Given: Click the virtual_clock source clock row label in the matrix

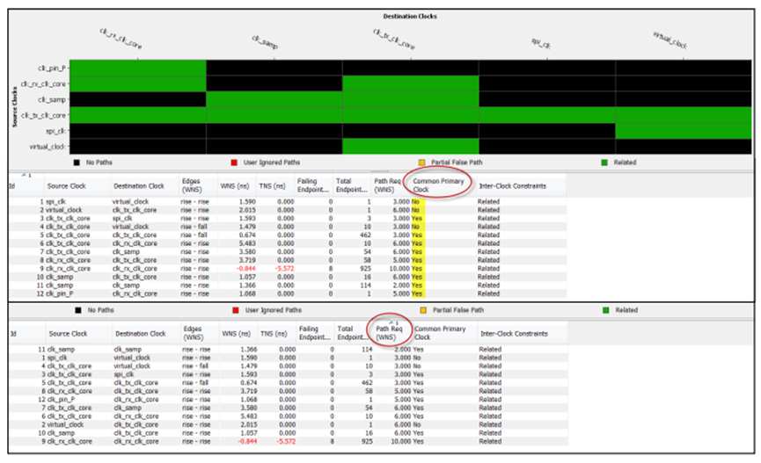Looking at the screenshot, I should pyautogui.click(x=48, y=147).
